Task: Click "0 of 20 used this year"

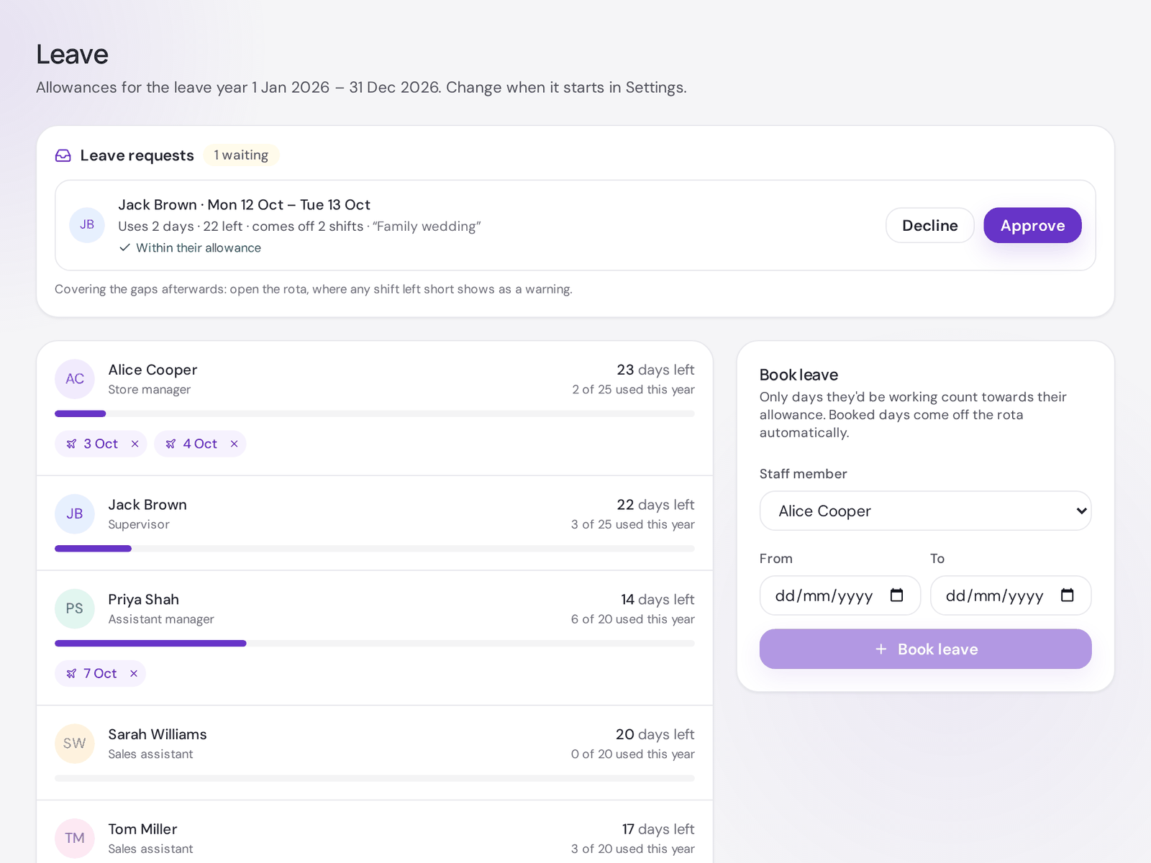Action: tap(633, 754)
